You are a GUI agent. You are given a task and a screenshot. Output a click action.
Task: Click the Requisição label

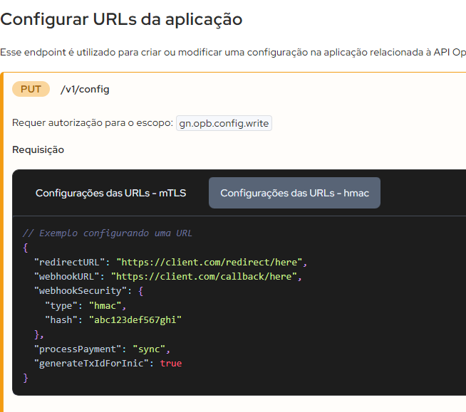[38, 150]
